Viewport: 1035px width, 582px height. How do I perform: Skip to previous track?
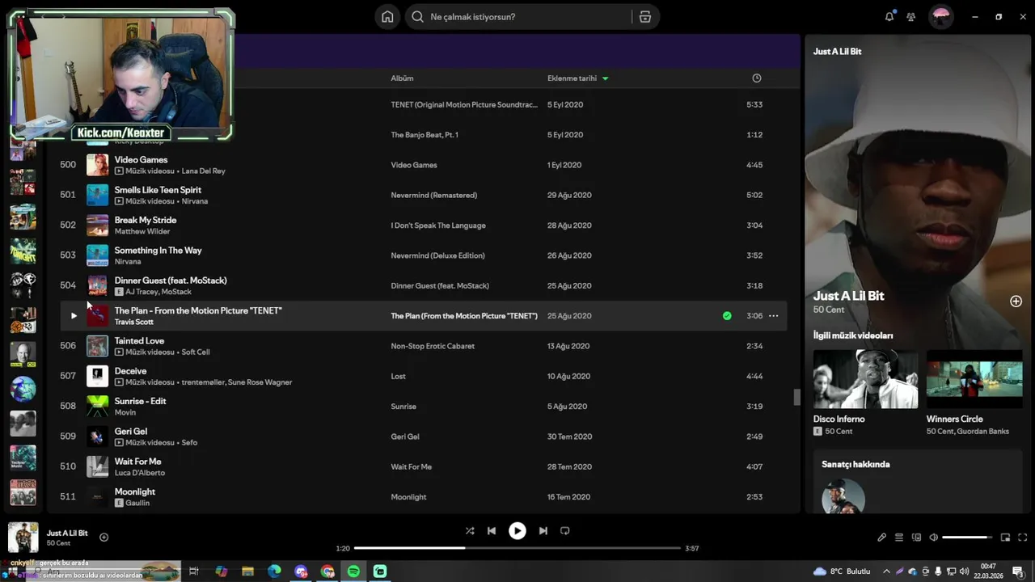point(491,531)
